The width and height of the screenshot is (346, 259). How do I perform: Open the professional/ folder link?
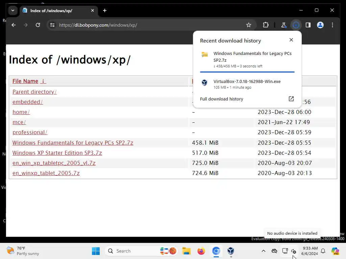click(x=30, y=132)
